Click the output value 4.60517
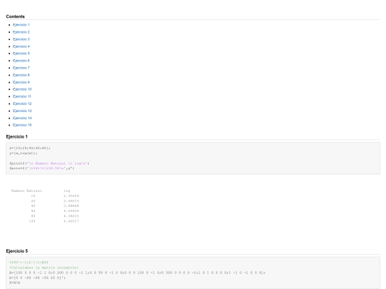This screenshot has height=289, width=386. 71,221
